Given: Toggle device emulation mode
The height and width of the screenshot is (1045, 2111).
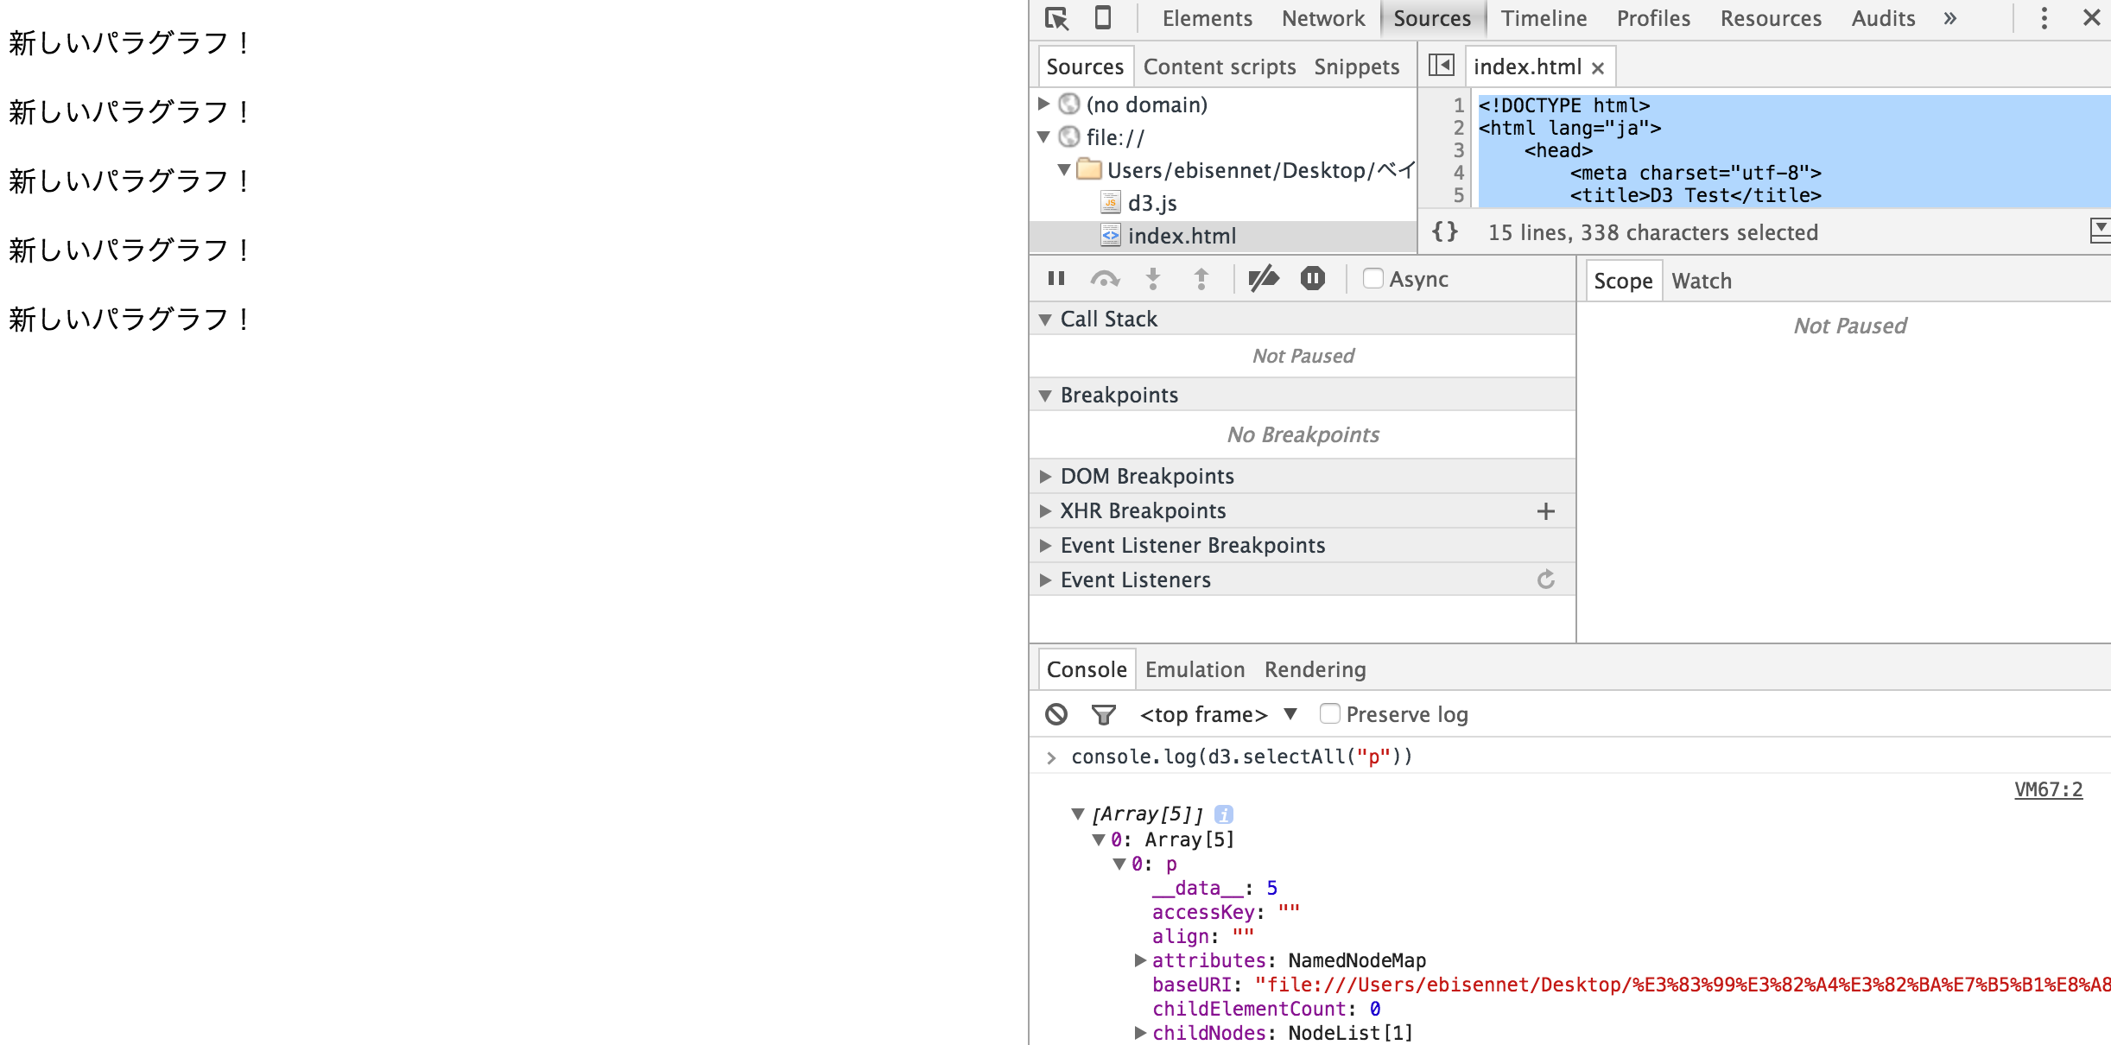Looking at the screenshot, I should click(1101, 17).
